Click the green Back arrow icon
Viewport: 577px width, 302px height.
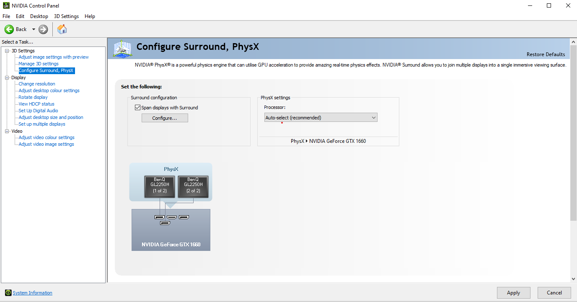point(9,29)
